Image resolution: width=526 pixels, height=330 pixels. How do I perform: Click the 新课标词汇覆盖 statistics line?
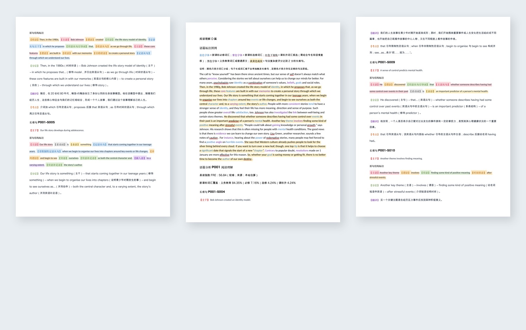point(248,183)
